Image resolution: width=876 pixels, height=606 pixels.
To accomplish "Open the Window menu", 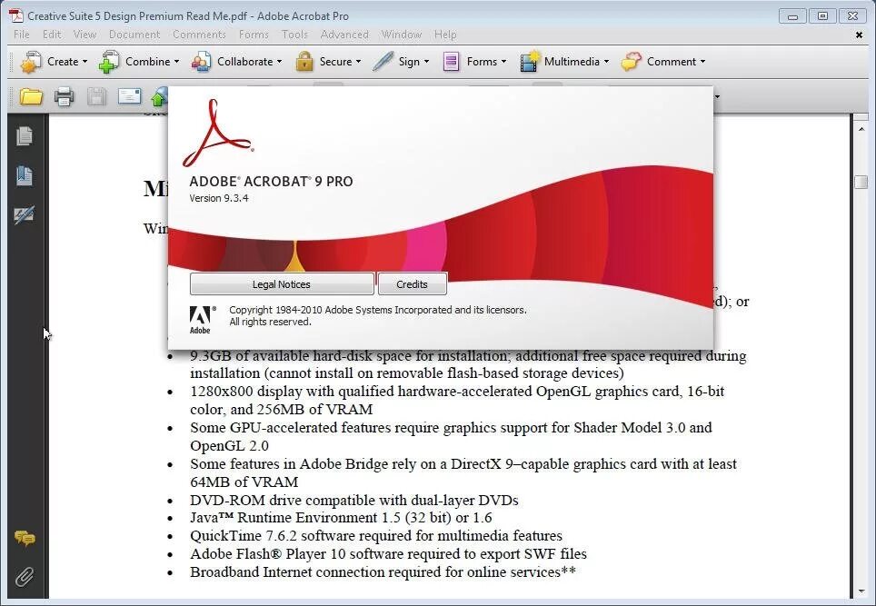I will tap(402, 35).
